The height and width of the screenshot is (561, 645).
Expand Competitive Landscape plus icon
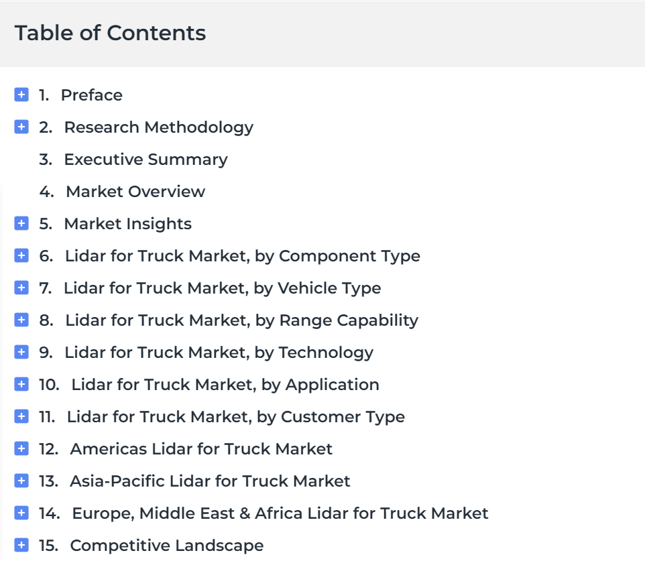21,545
